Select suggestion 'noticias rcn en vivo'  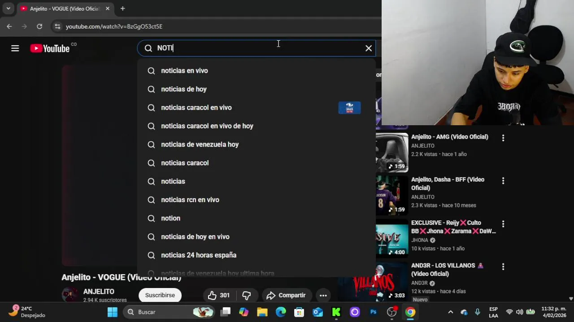pos(256,199)
